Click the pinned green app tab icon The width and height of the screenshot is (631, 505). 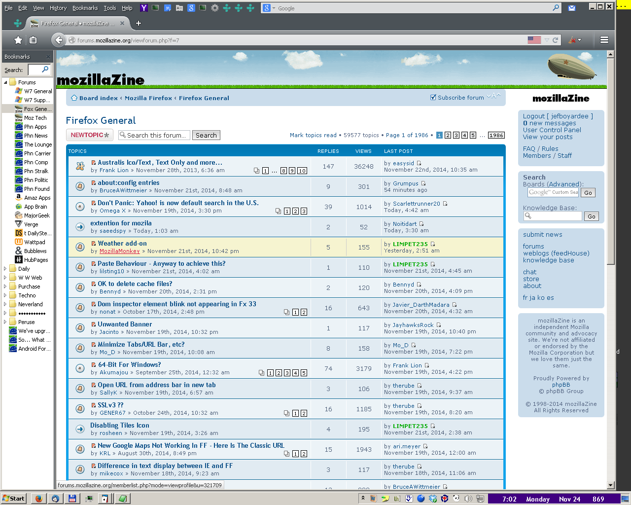18,23
